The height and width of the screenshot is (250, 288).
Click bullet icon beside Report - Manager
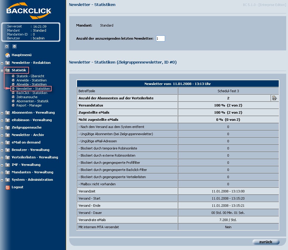coord(13,105)
